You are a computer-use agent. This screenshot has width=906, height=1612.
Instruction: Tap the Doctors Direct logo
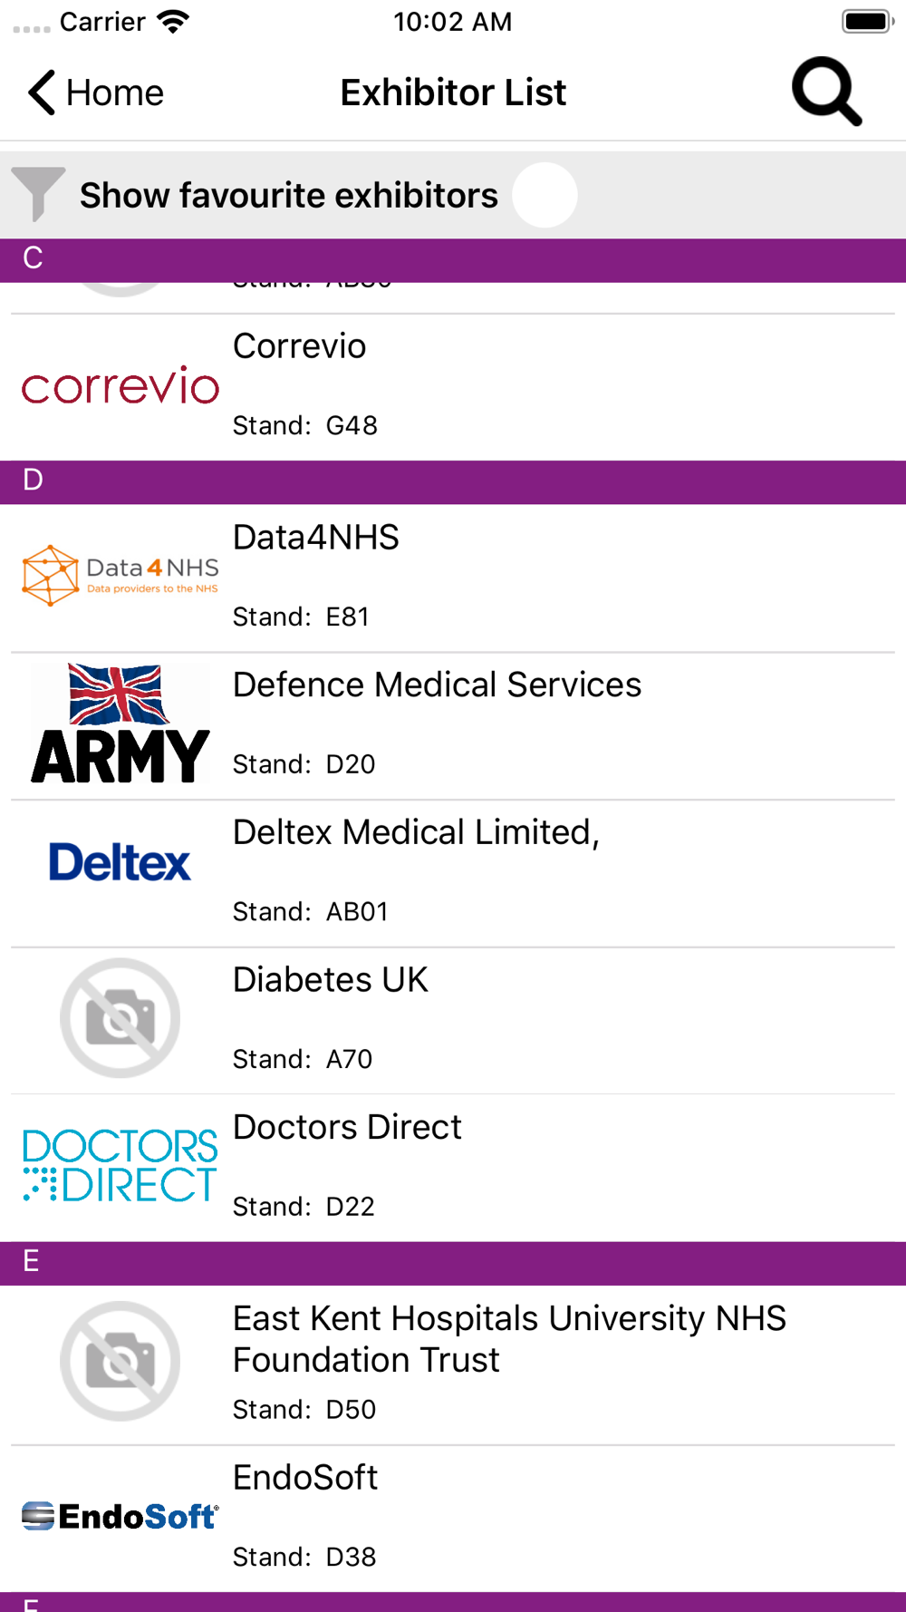[x=120, y=1165]
